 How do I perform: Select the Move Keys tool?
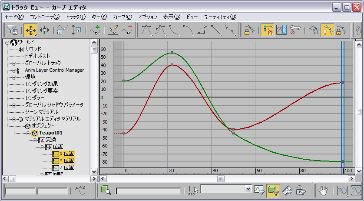(30, 30)
